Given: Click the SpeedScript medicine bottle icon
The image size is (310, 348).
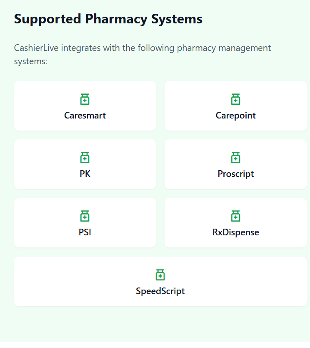Looking at the screenshot, I should (x=160, y=275).
